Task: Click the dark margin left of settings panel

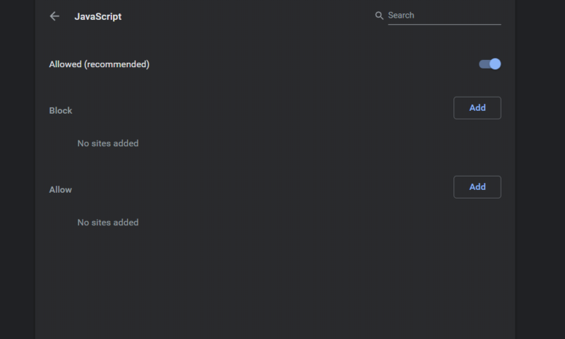Action: tap(17, 169)
